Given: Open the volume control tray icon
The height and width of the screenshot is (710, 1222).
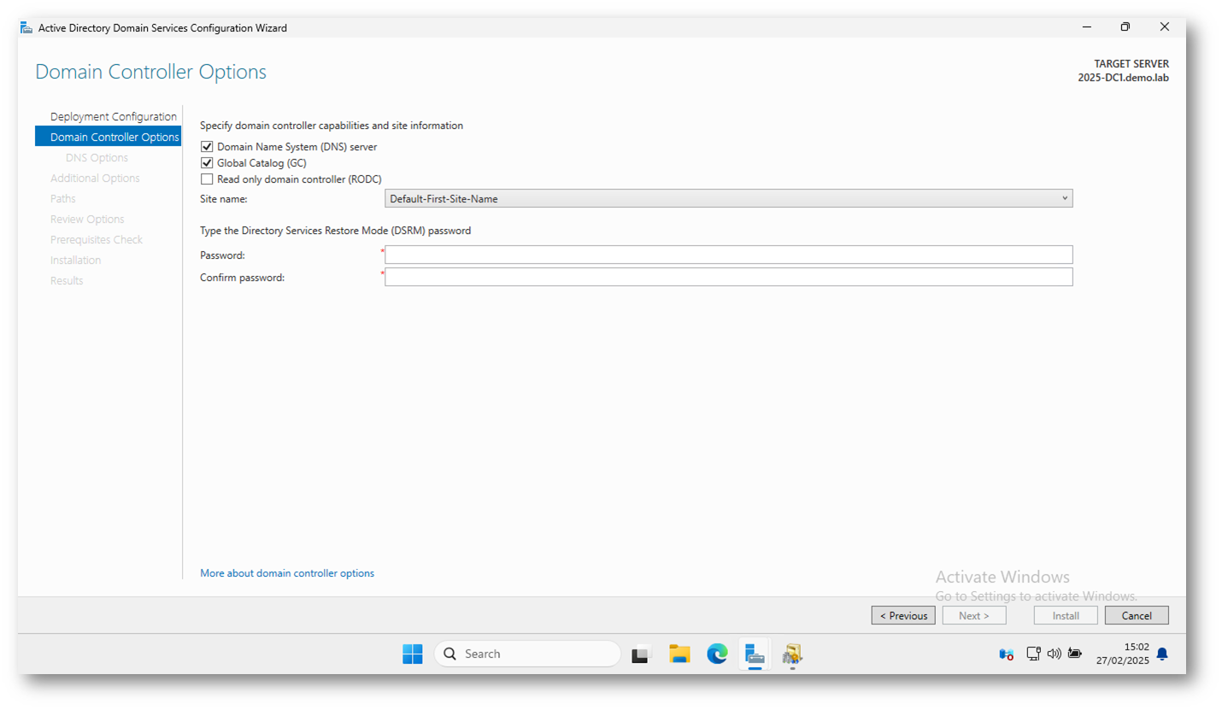Looking at the screenshot, I should point(1054,654).
